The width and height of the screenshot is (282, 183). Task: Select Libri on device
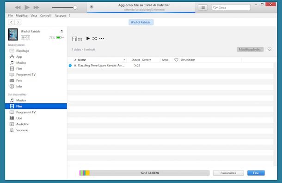point(19,118)
